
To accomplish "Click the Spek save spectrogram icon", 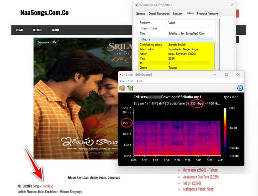I will coord(130,88).
